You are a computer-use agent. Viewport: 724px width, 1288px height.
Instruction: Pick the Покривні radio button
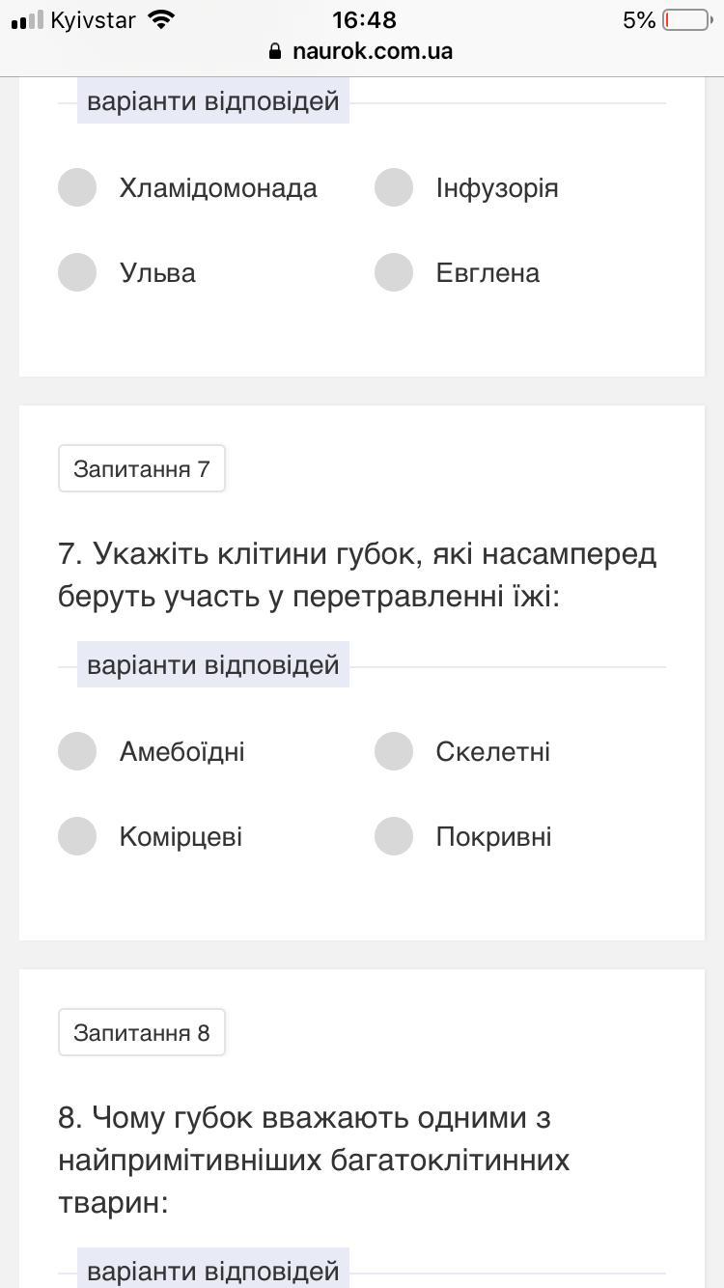pos(394,836)
